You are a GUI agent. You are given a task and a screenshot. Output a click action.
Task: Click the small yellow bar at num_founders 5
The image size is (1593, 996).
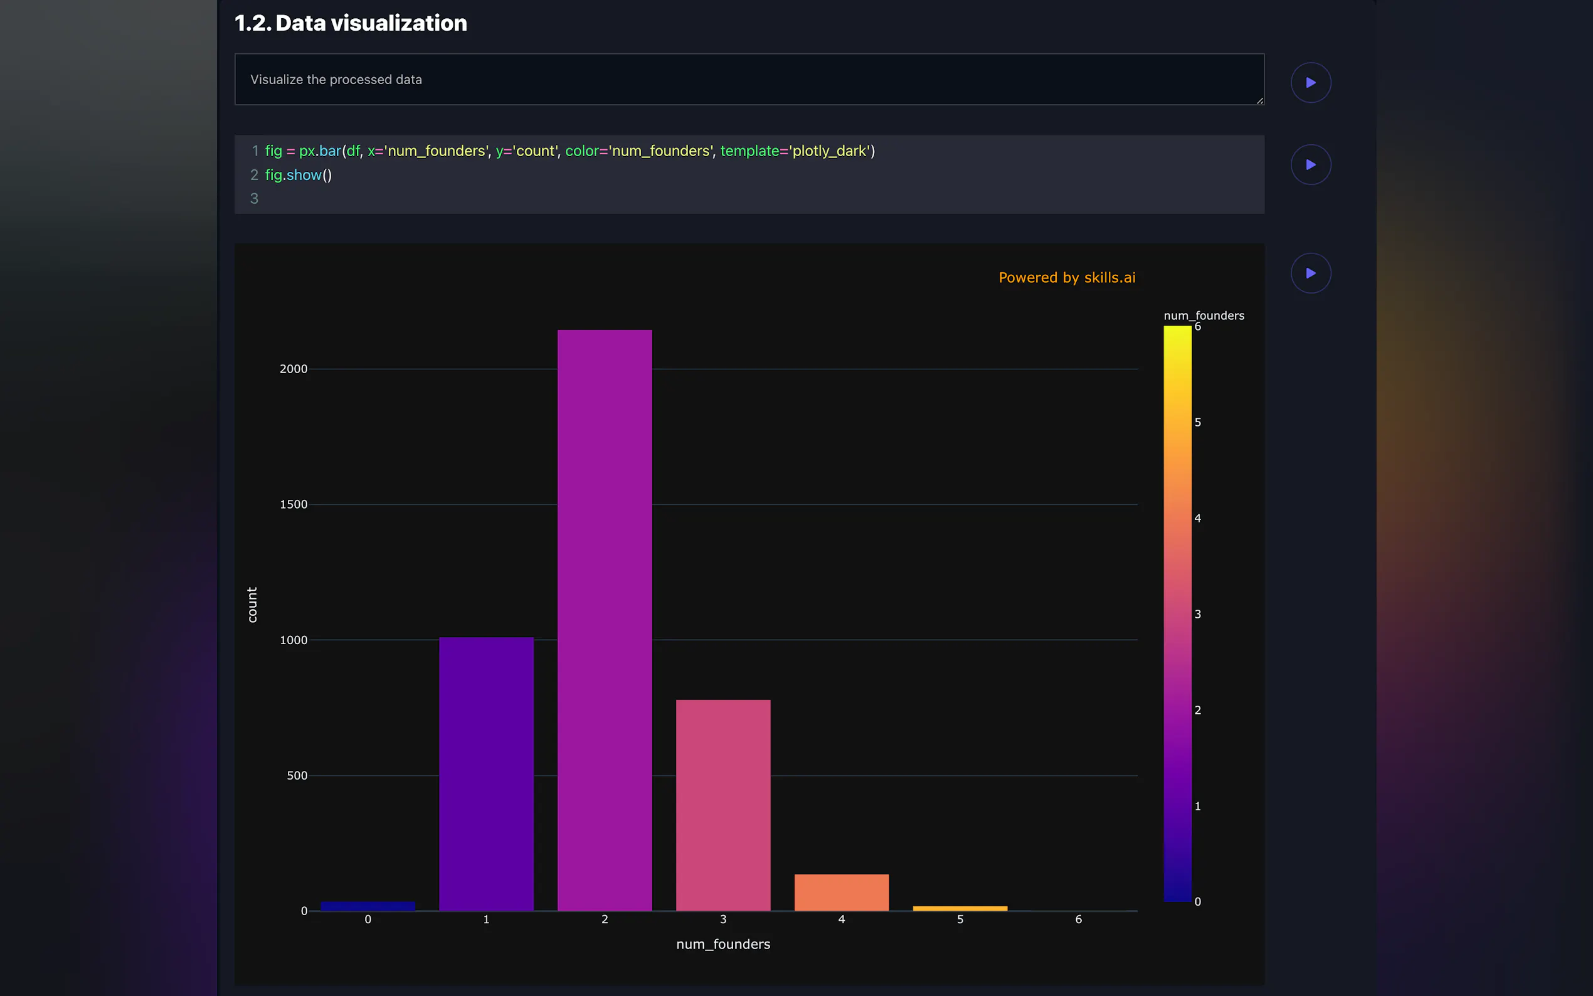coord(960,908)
